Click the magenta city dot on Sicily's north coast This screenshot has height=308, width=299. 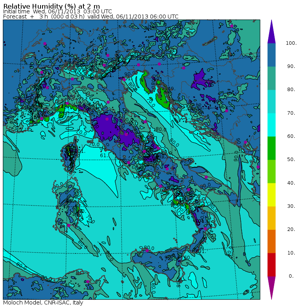[147, 251]
